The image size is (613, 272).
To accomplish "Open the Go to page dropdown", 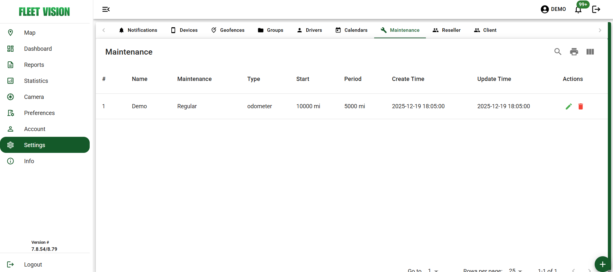I will pos(433,270).
